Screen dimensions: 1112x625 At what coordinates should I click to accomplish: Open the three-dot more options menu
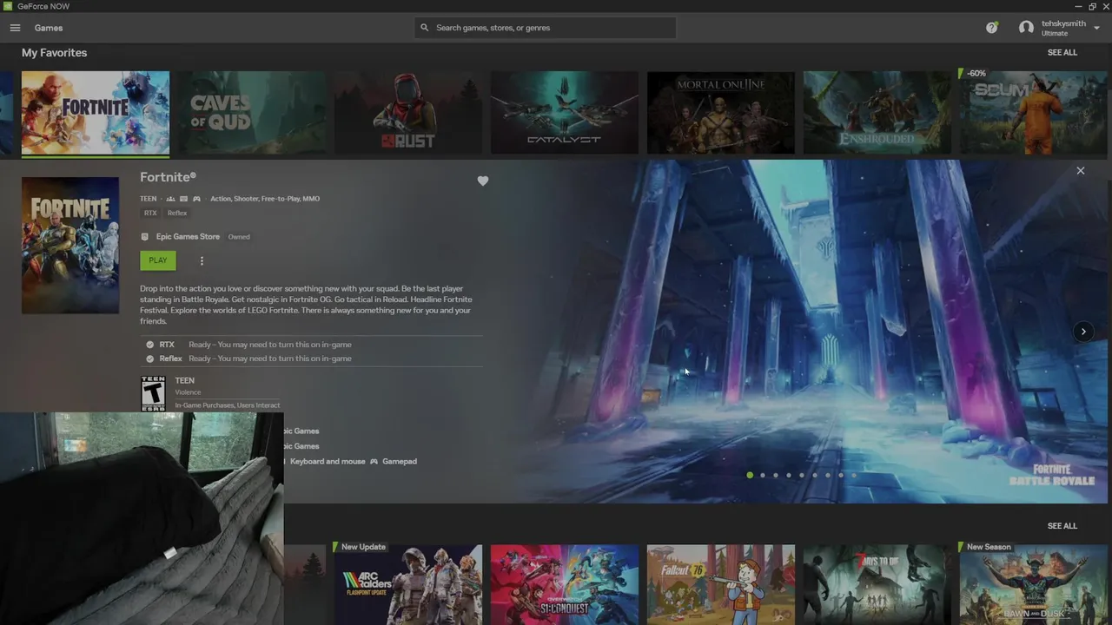pos(202,260)
